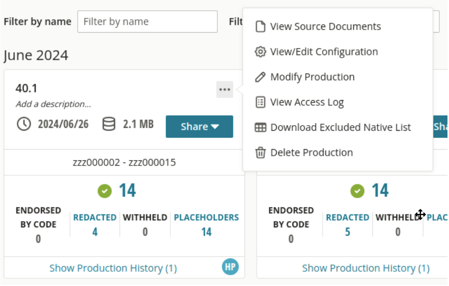
Task: Click the partially visible Share button on second card
Action: (x=440, y=127)
